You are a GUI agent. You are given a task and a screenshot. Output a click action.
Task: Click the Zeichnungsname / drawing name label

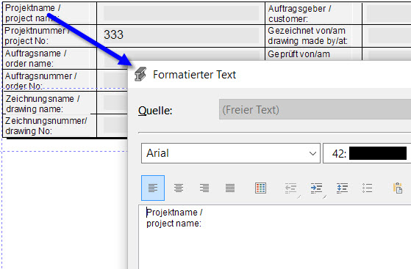[43, 104]
